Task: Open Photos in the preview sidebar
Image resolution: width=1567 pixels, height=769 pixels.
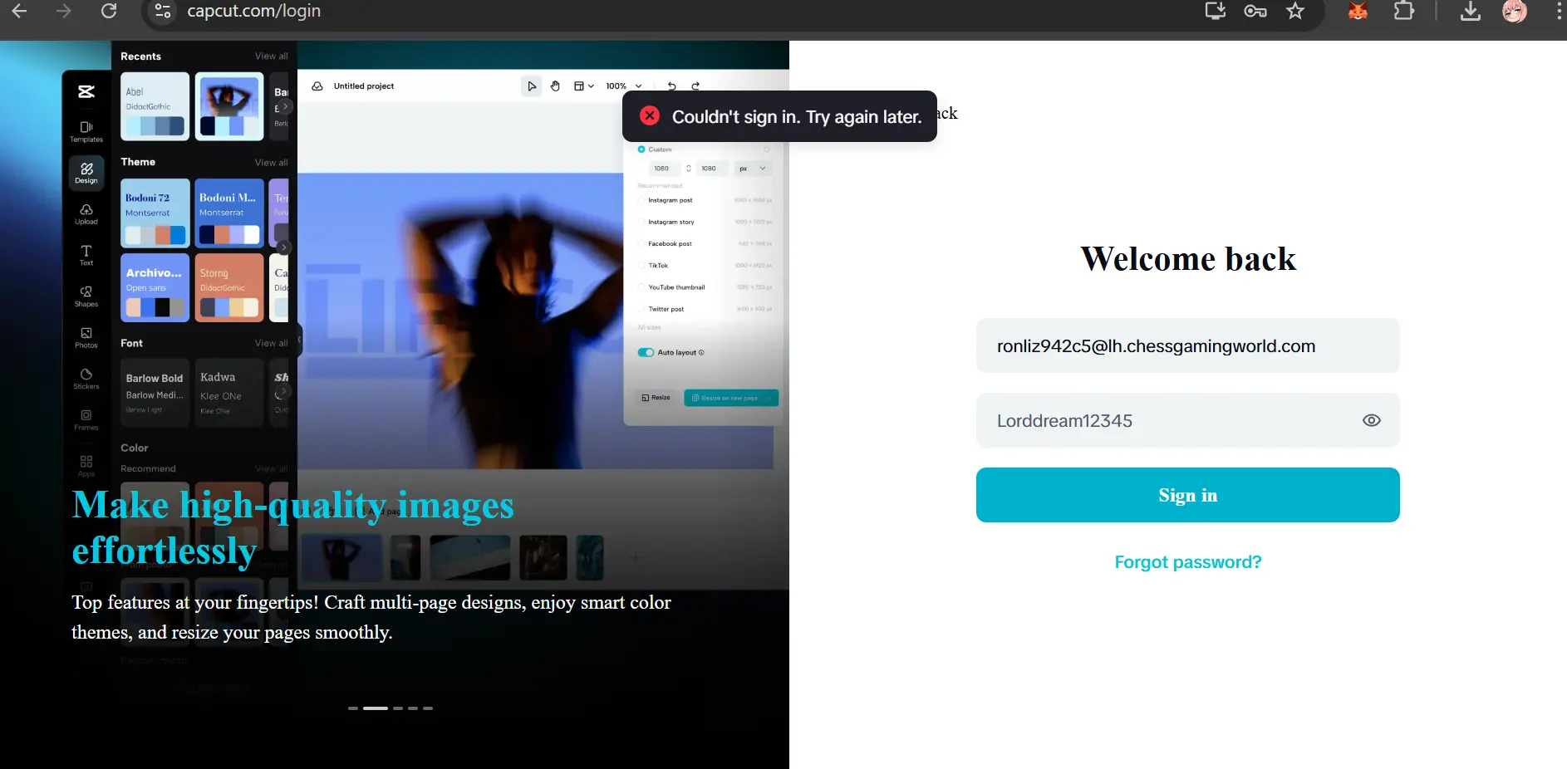Action: click(x=86, y=337)
